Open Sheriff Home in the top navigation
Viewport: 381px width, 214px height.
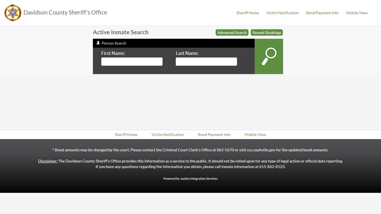point(247,13)
